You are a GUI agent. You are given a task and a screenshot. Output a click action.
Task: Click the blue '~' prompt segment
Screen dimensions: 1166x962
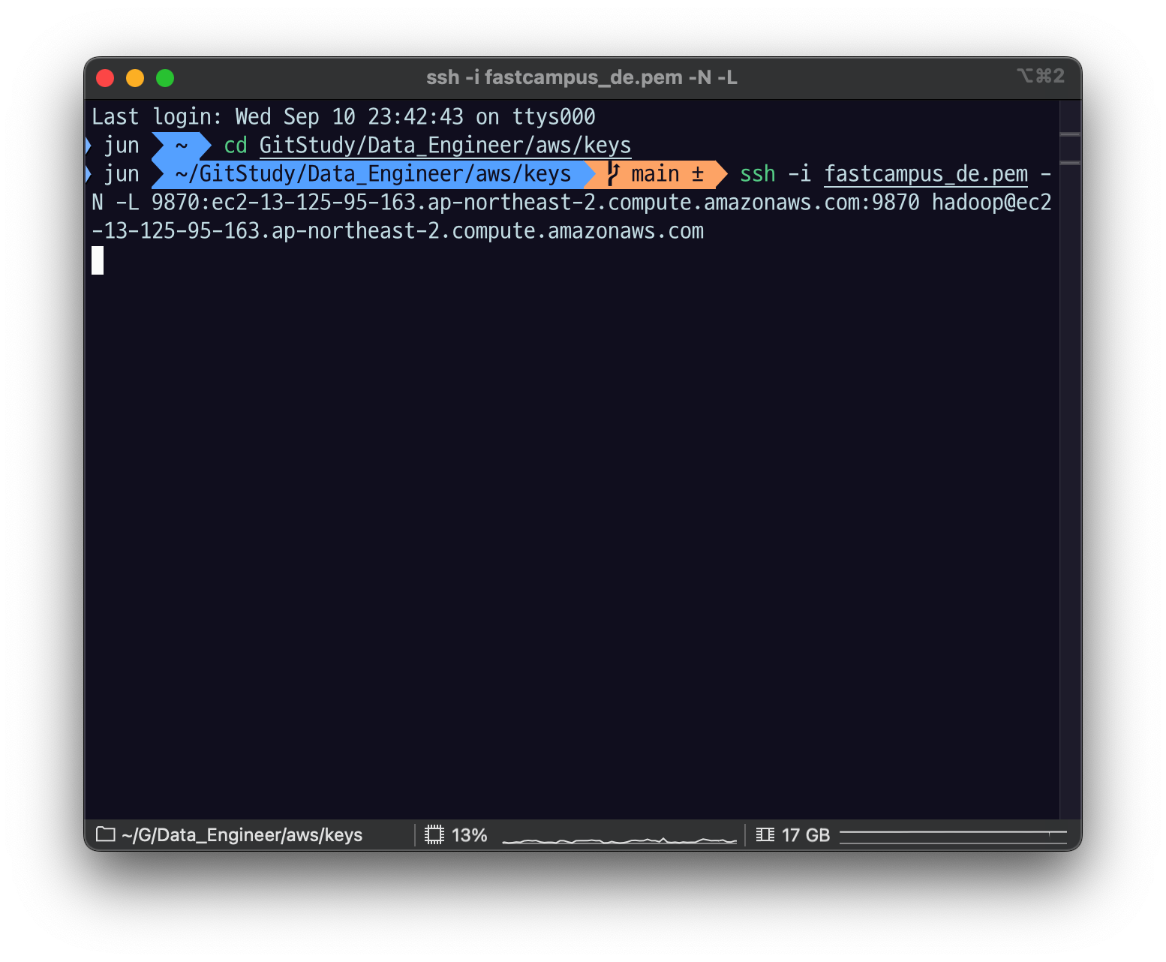[182, 146]
